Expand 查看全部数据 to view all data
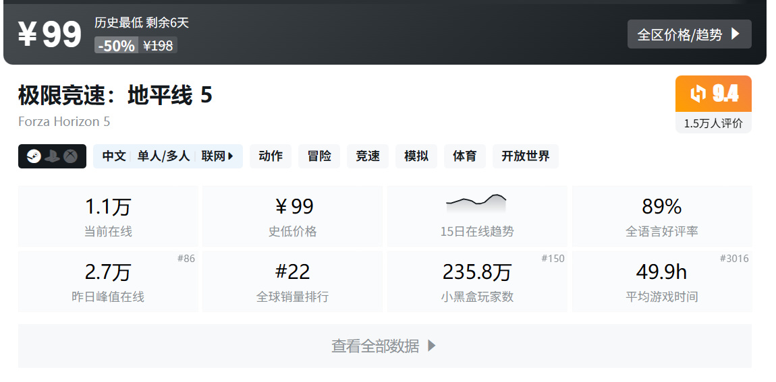 [x=385, y=346]
